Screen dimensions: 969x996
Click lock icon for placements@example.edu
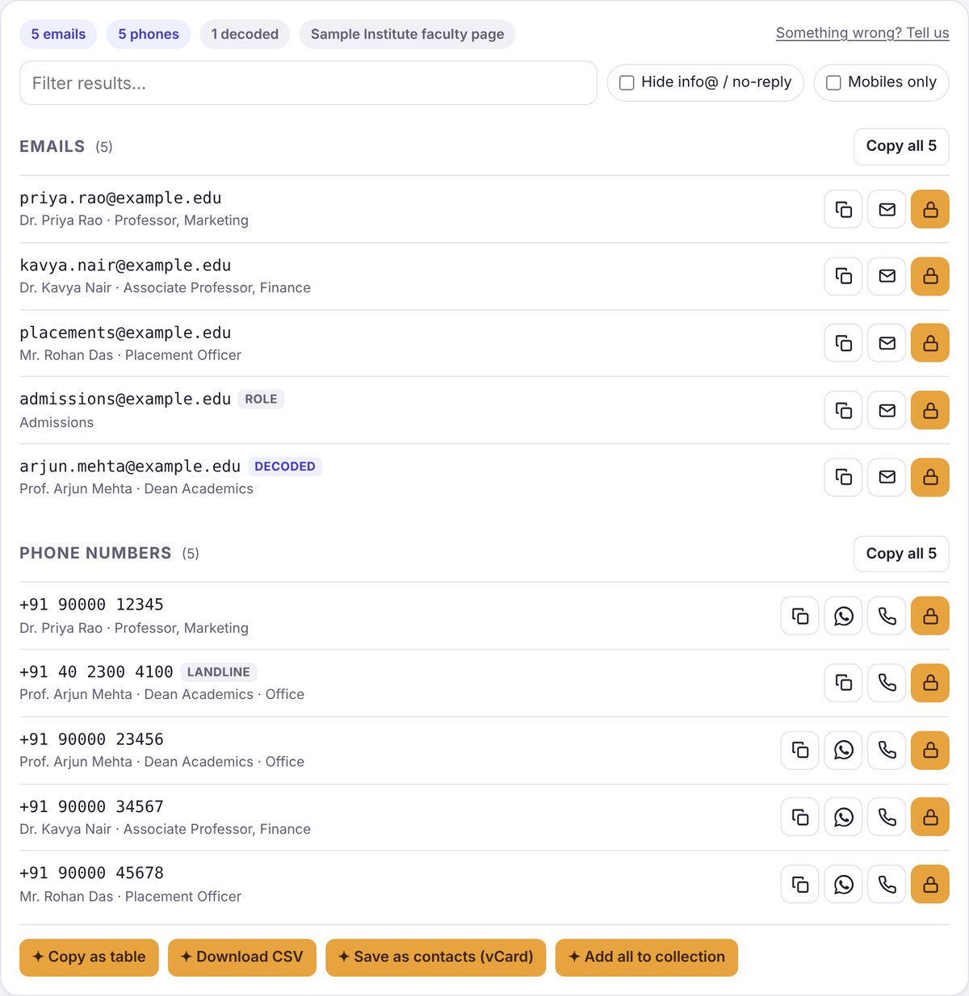pyautogui.click(x=930, y=343)
